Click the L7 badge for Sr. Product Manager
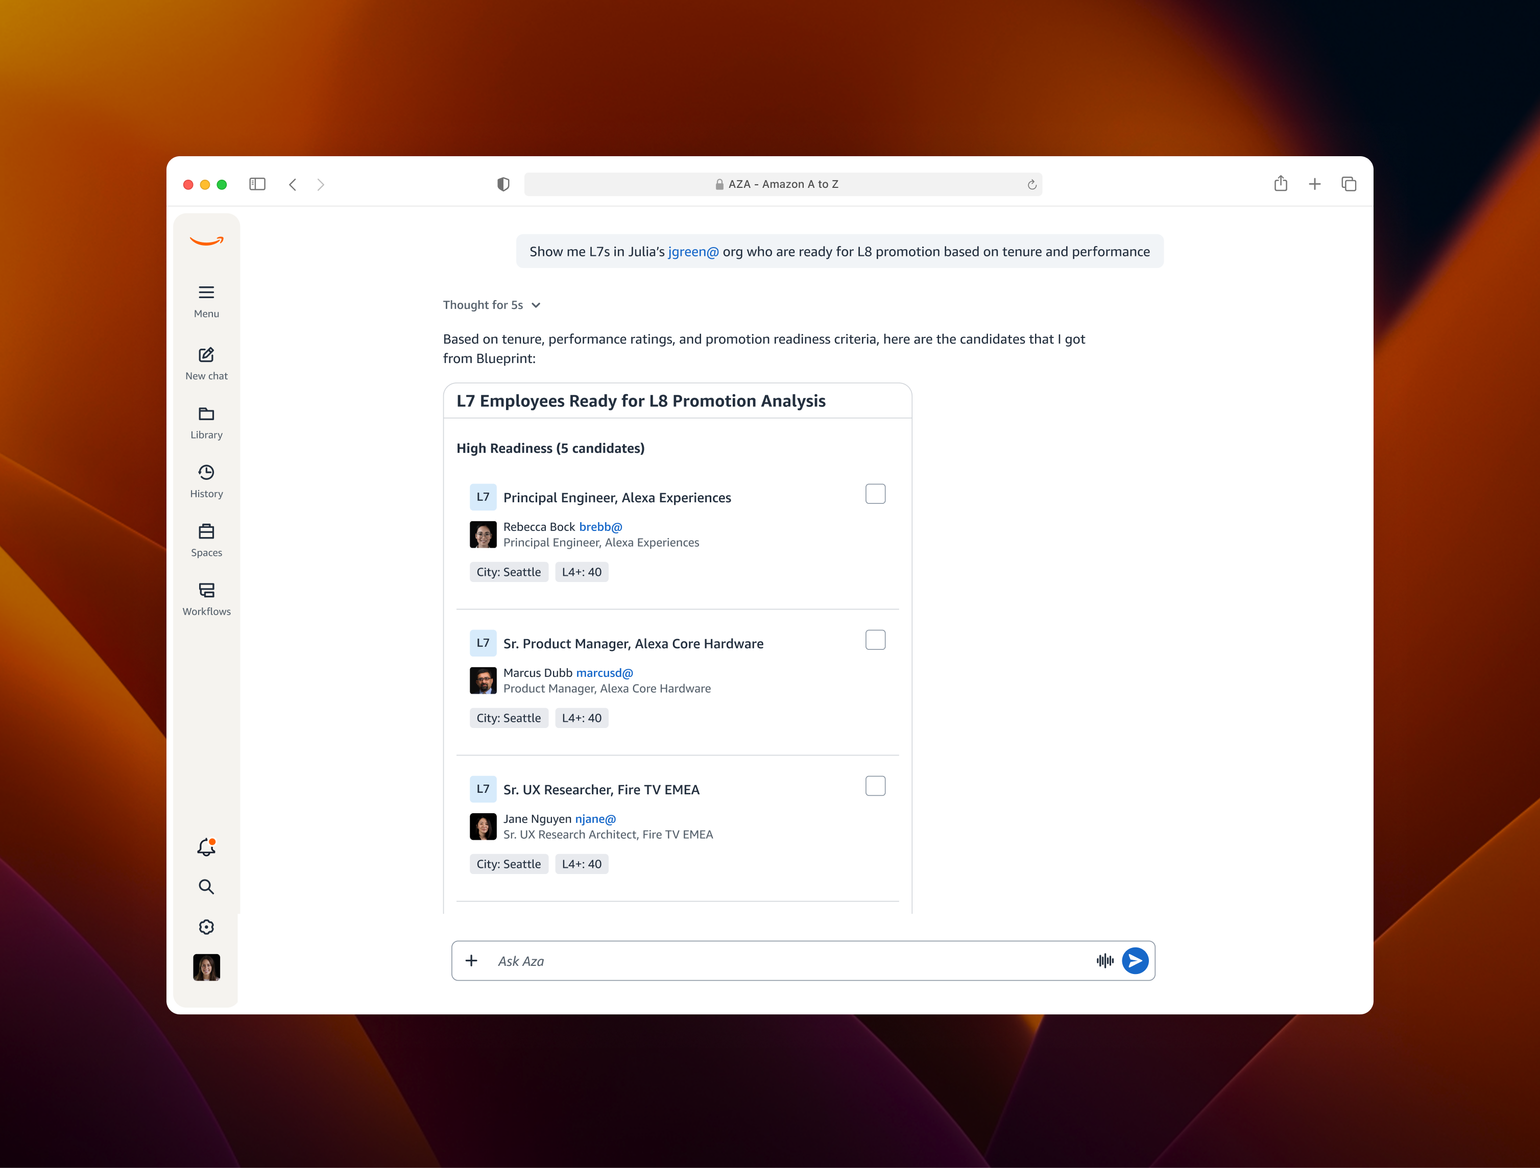This screenshot has width=1540, height=1168. tap(483, 643)
